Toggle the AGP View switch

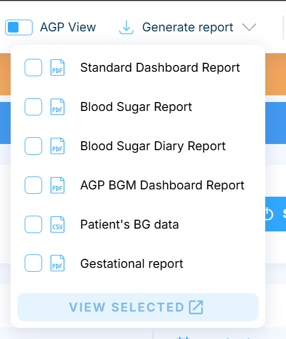[19, 27]
